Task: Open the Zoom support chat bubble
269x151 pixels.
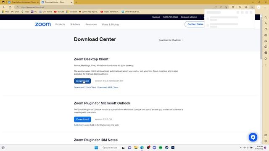Action: [x=253, y=137]
